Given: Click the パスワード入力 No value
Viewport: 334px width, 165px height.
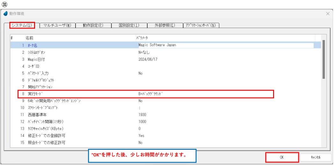Looking at the screenshot, I should 141,73.
